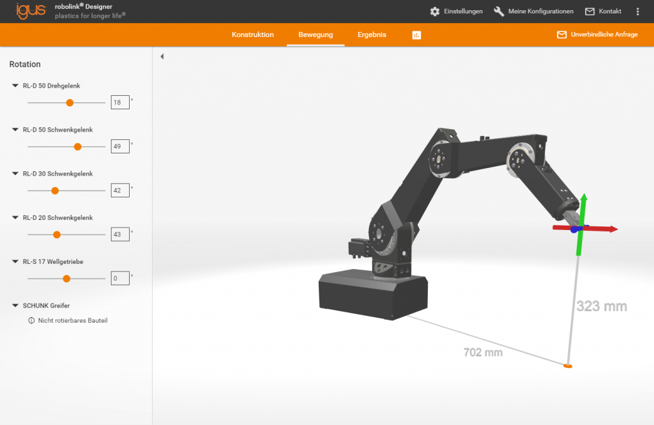Click the RL-D 30 Schwenkgelenk angle input field
654x425 pixels.
120,190
